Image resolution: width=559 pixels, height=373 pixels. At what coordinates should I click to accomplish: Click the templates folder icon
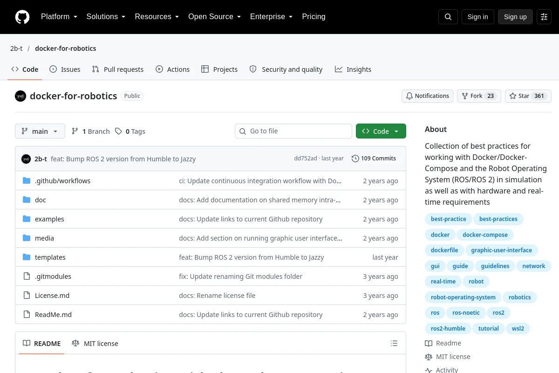point(27,257)
